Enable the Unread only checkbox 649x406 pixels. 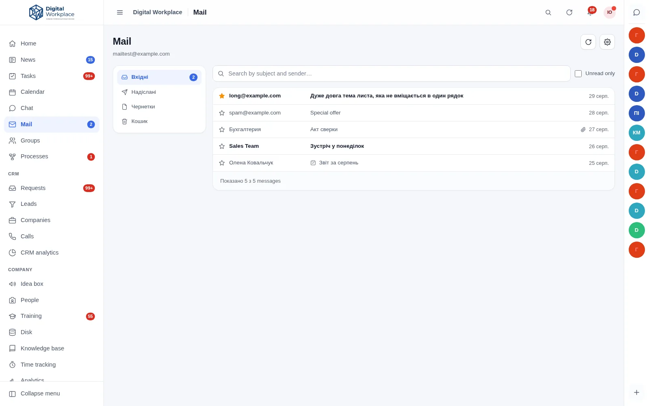[x=578, y=73]
